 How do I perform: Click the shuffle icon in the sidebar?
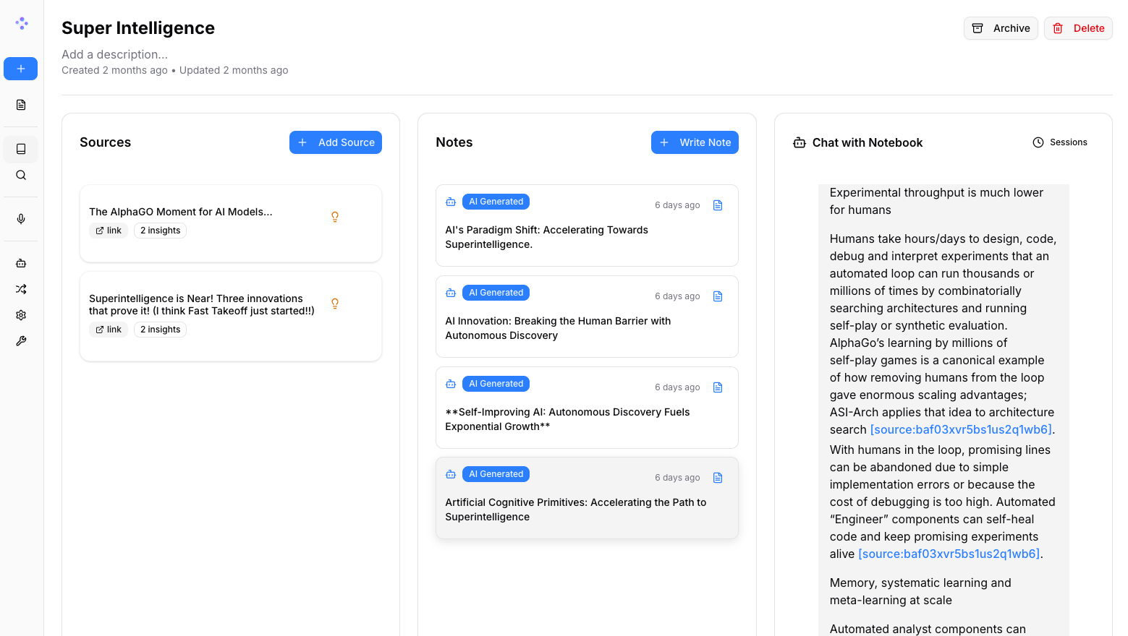point(20,288)
